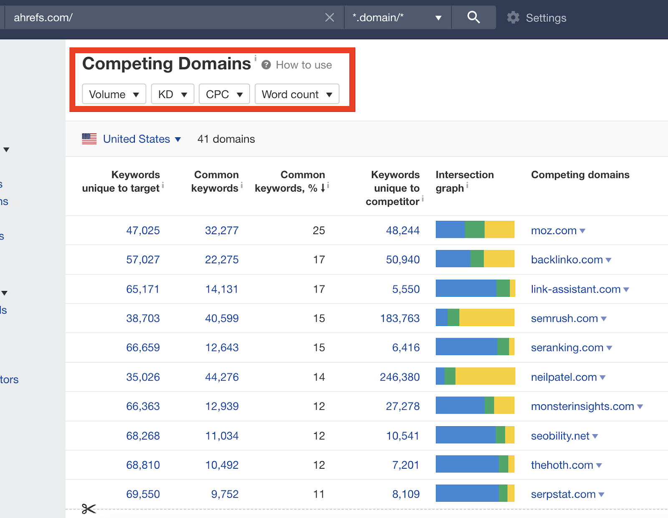Click the info icon beside Intersection graph

467,185
